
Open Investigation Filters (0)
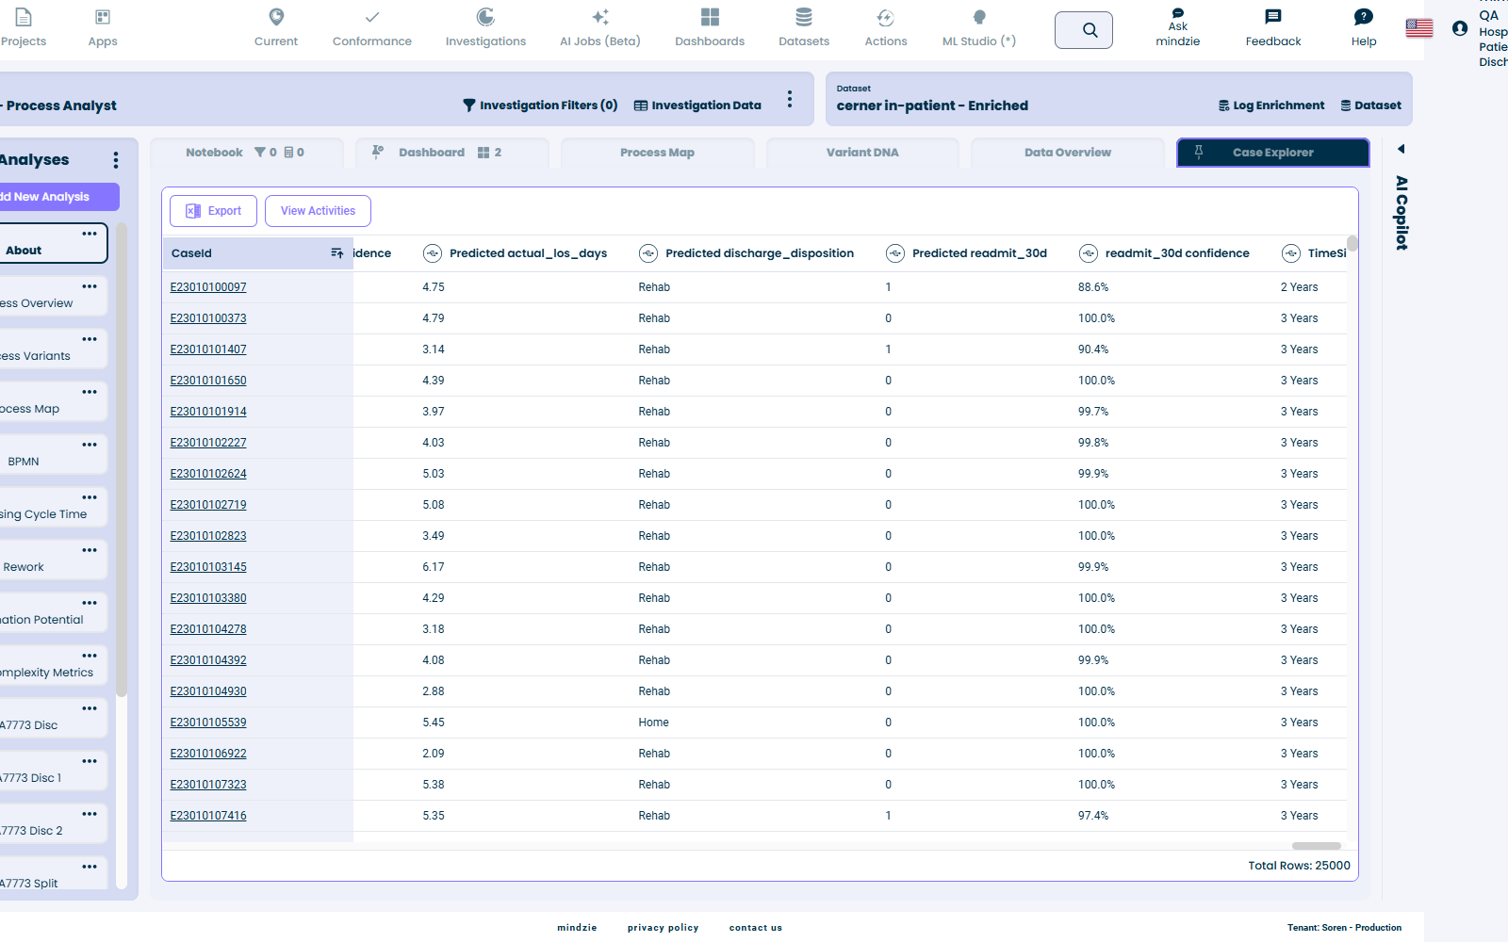540,106
